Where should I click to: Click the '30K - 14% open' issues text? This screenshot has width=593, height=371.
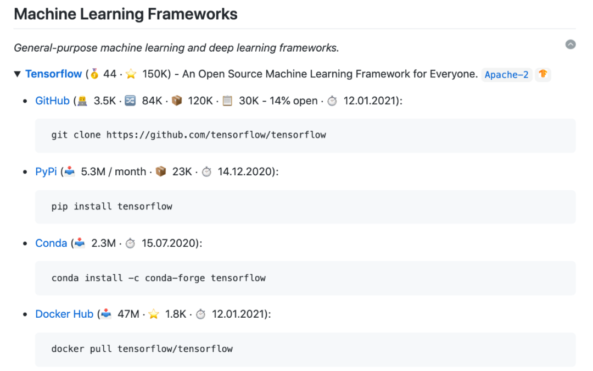click(x=278, y=101)
